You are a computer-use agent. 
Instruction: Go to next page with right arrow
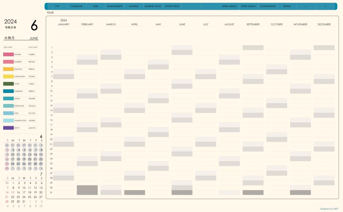tap(325, 6)
